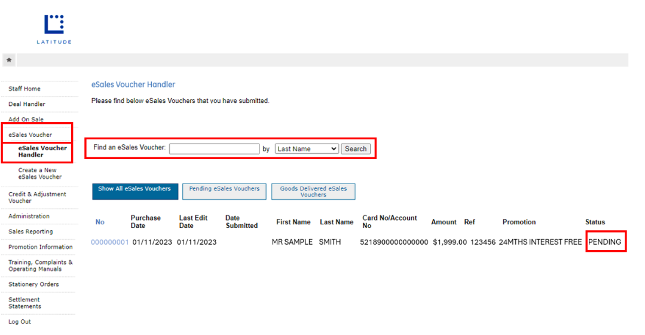This screenshot has height=335, width=645.
Task: Click the Find an eSales Voucher field
Action: pyautogui.click(x=213, y=149)
